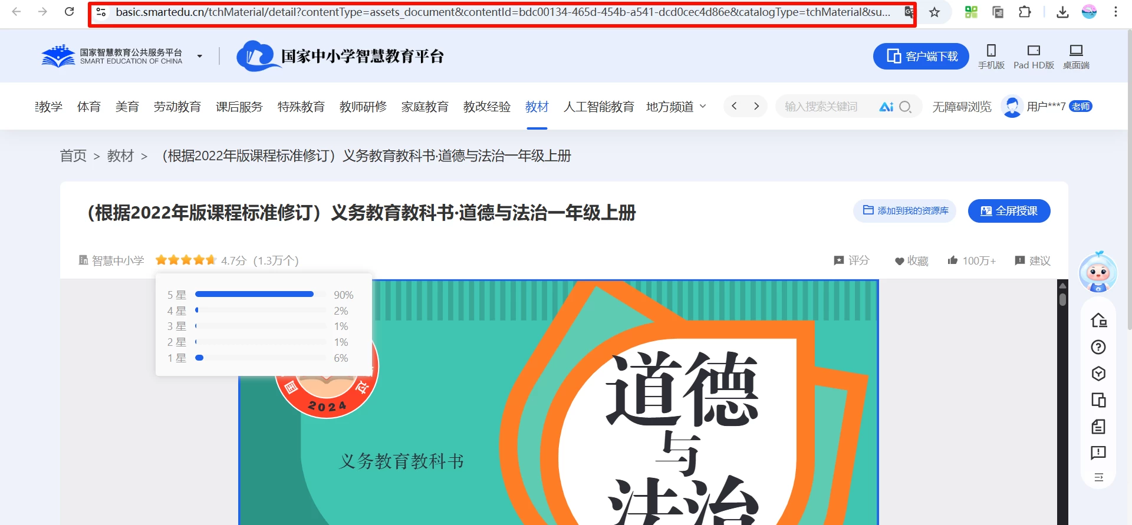Screen dimensions: 1132x525
Task: Start 全屏授课 fullscreen teaching
Action: coord(1009,211)
